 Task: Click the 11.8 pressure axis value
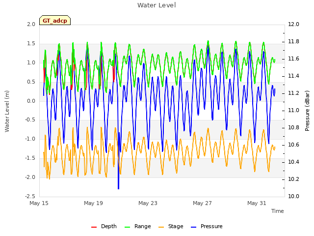[293, 41]
